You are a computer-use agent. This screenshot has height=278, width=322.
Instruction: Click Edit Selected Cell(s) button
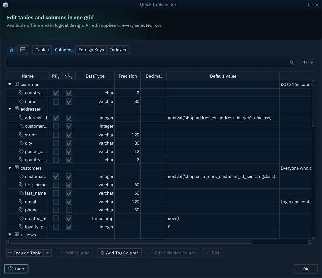tap(172, 253)
